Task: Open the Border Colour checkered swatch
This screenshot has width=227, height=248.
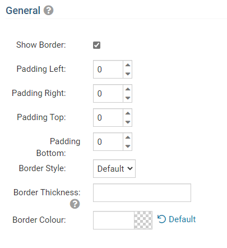Action: [x=143, y=220]
